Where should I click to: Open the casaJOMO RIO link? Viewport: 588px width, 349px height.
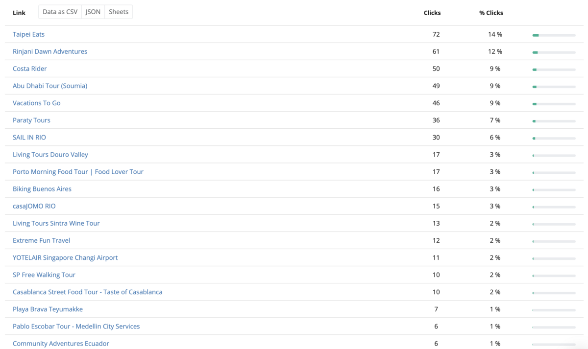[34, 206]
